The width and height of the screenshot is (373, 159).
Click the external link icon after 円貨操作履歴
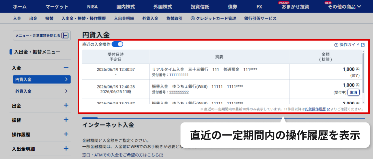pyautogui.click(x=328, y=109)
